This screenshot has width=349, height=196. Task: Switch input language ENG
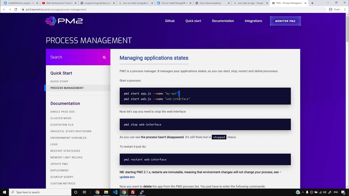(336, 192)
